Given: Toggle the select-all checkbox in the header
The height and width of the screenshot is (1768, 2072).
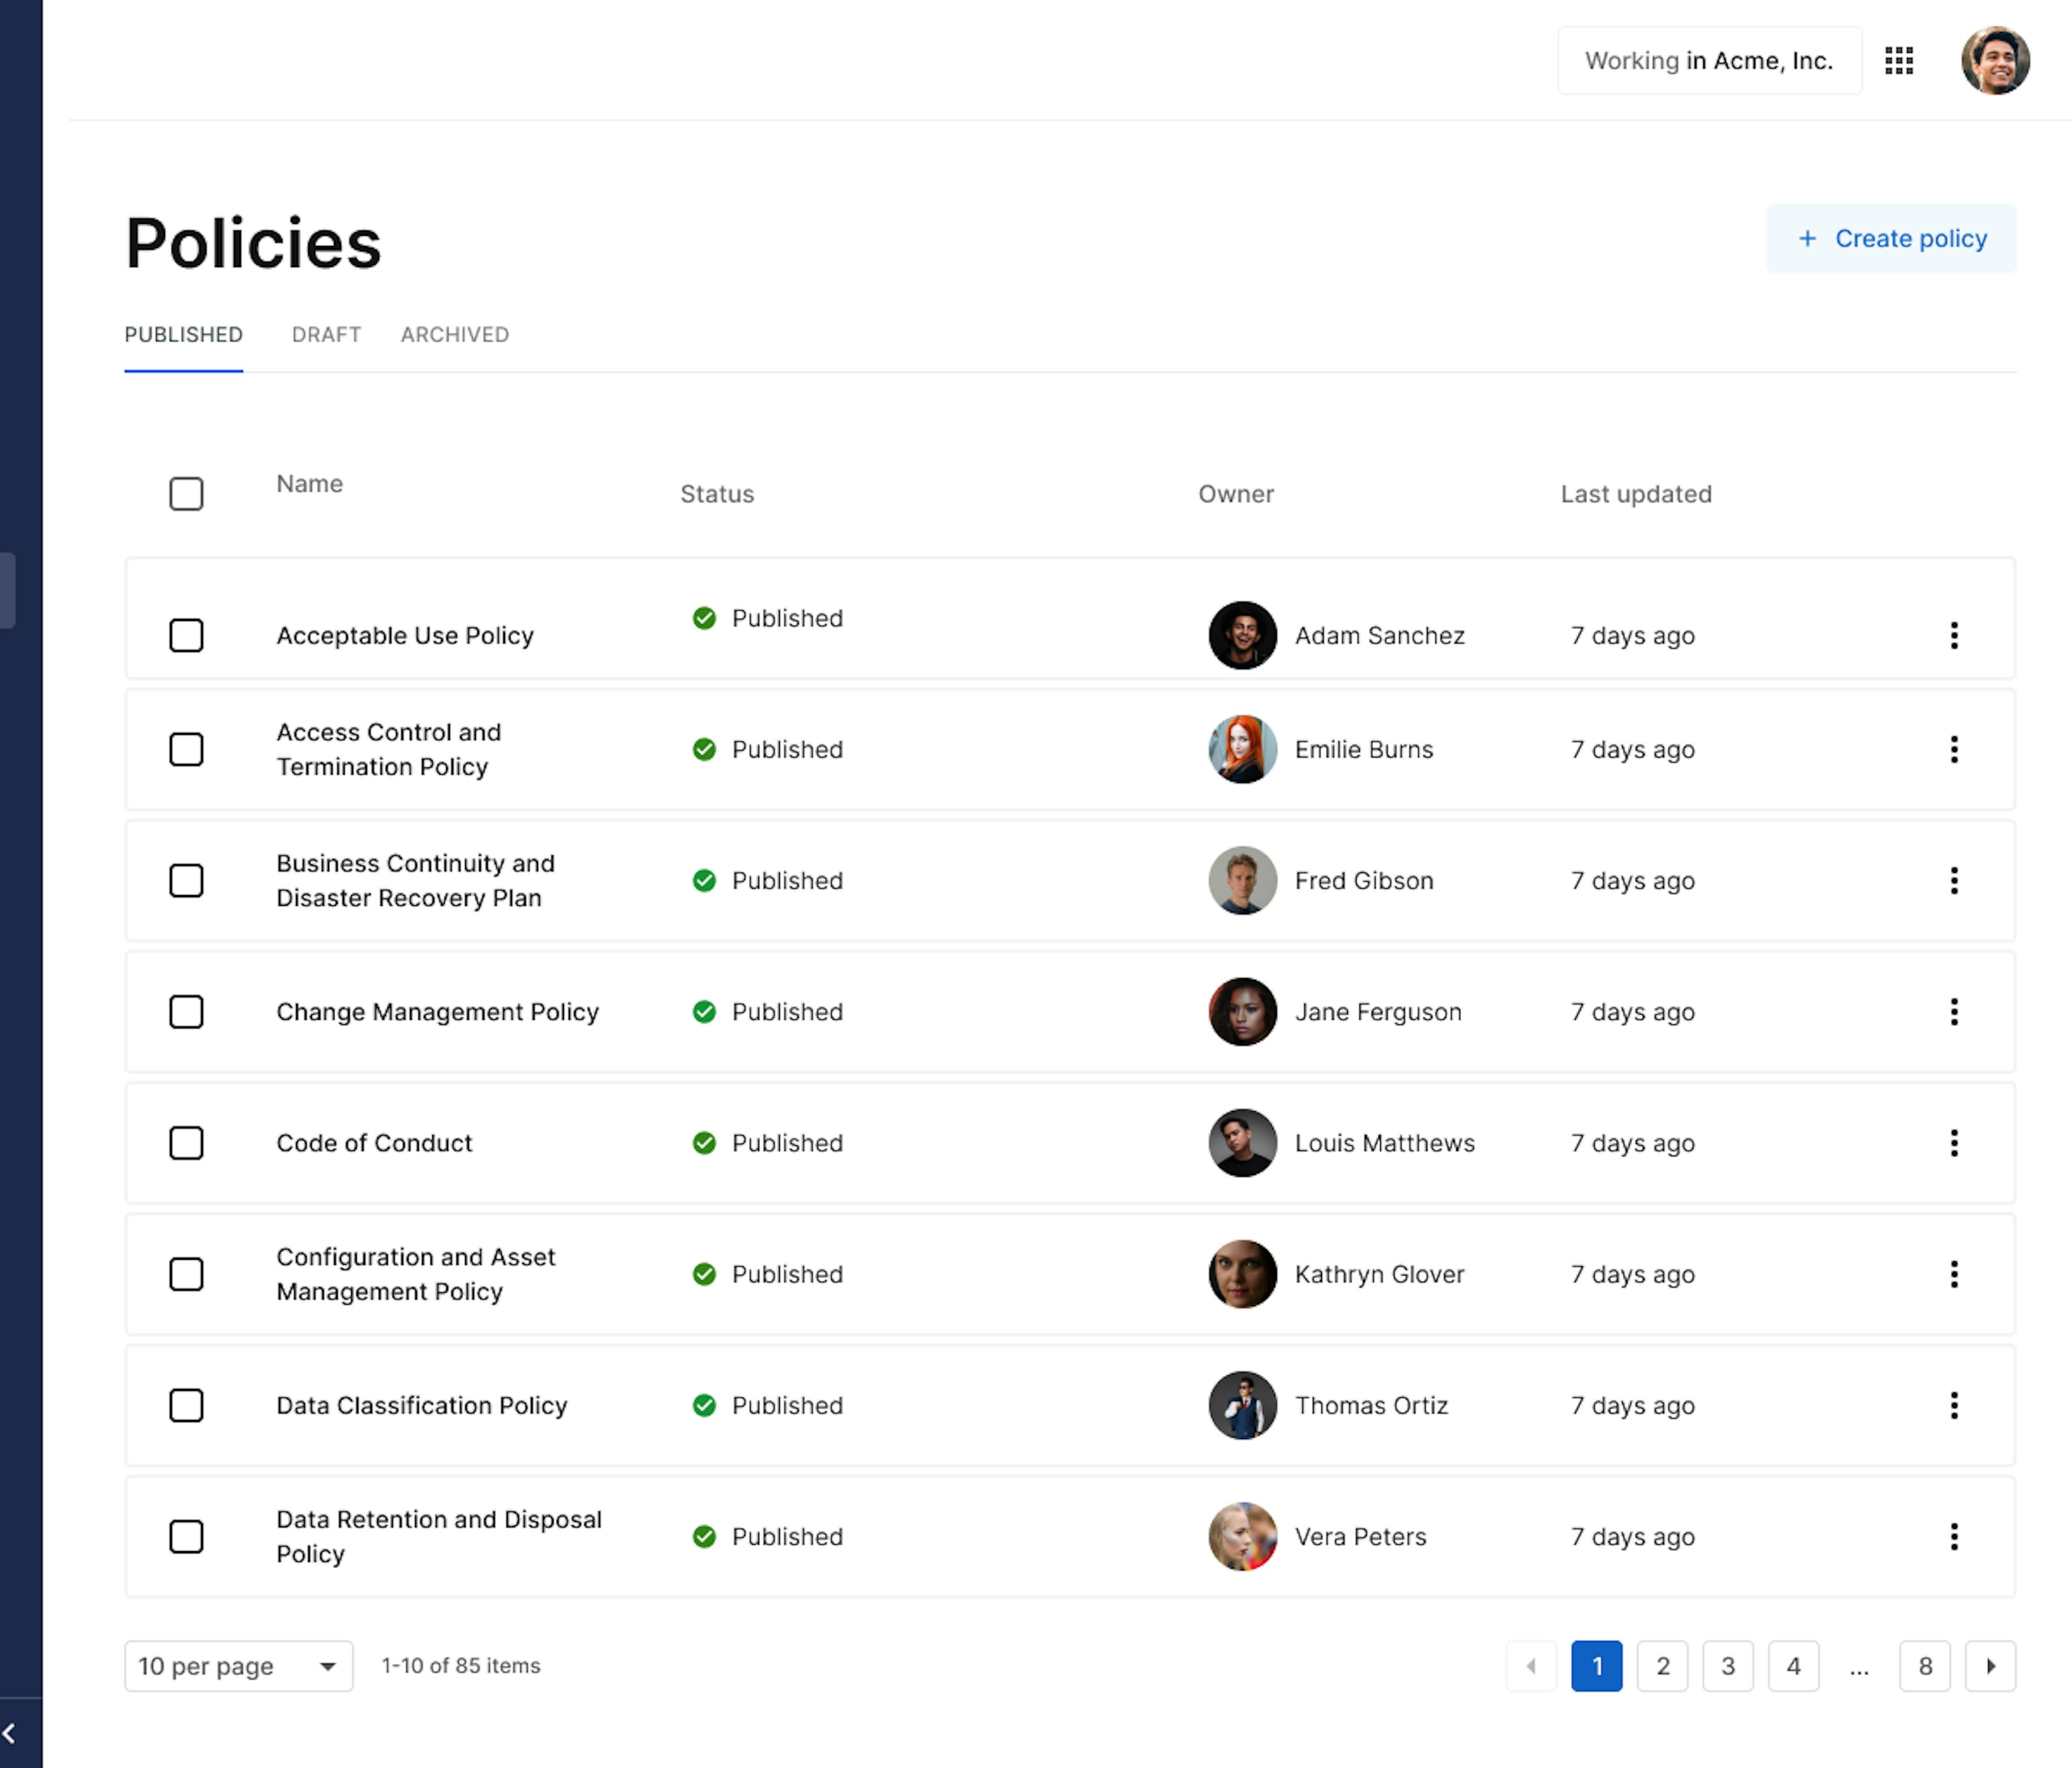Looking at the screenshot, I should 186,494.
